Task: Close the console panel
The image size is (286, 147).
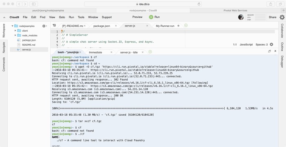Action: point(275,51)
